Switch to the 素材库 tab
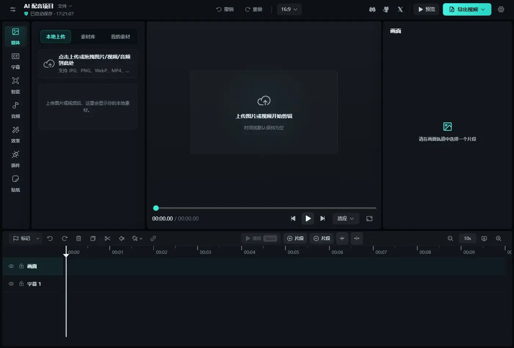 (88, 37)
